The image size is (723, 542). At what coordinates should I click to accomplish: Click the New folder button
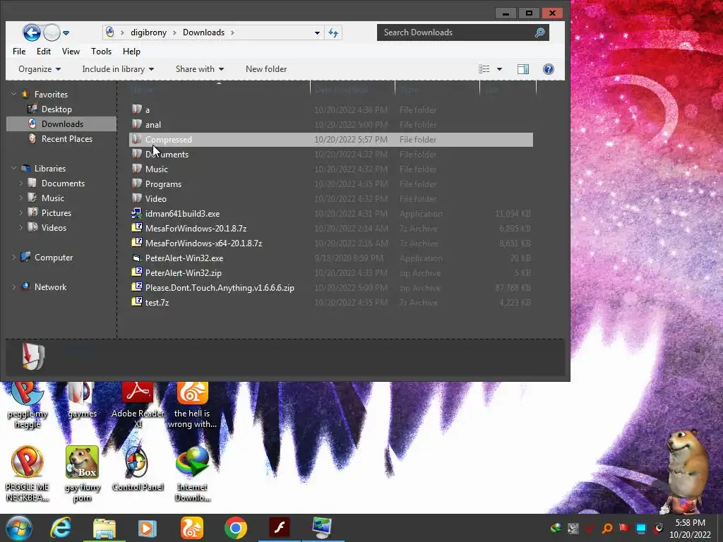(266, 69)
